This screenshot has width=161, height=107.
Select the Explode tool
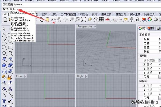click(10, 77)
